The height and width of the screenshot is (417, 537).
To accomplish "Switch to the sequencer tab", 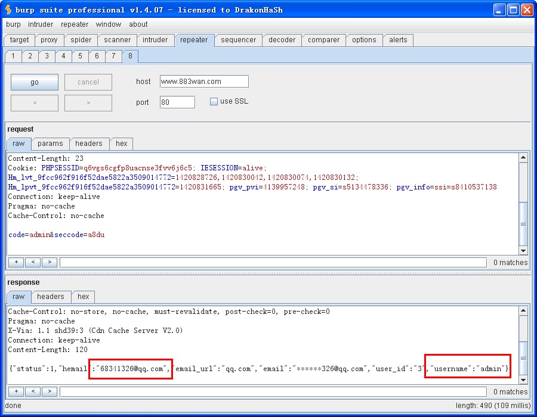I will click(x=238, y=40).
